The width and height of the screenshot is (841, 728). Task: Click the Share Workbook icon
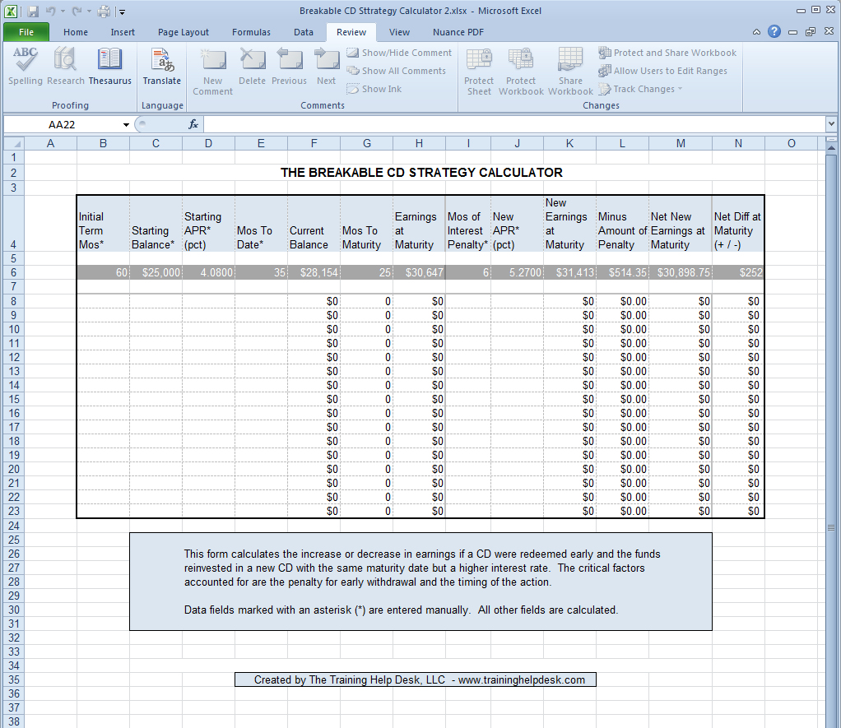coord(571,72)
